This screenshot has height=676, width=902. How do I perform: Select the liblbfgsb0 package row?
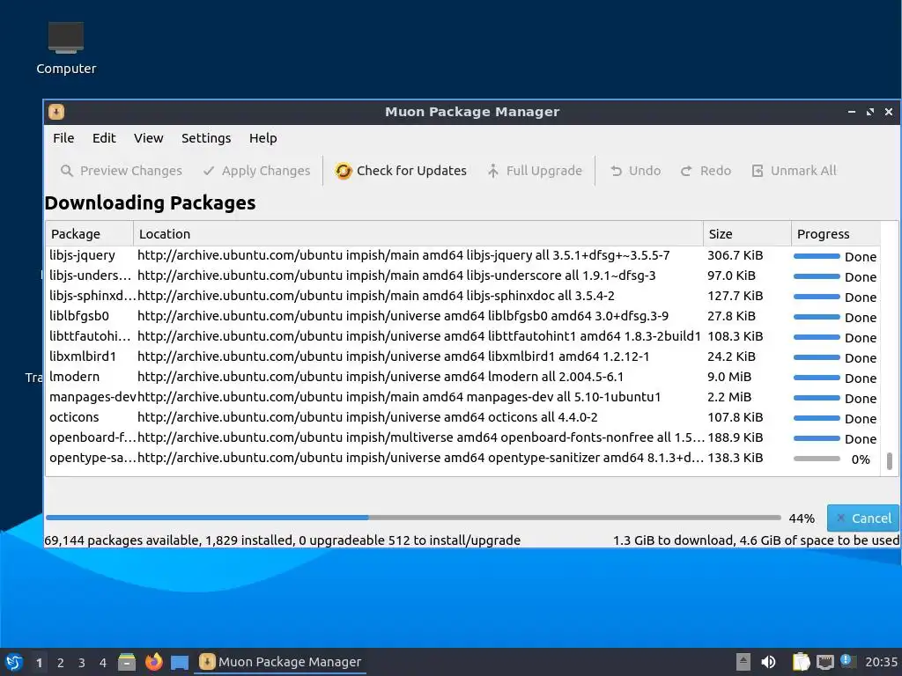click(463, 316)
